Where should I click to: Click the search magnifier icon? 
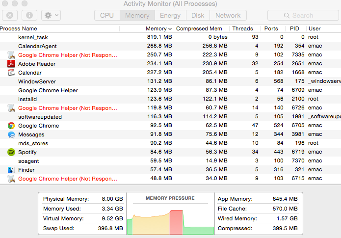(x=287, y=15)
